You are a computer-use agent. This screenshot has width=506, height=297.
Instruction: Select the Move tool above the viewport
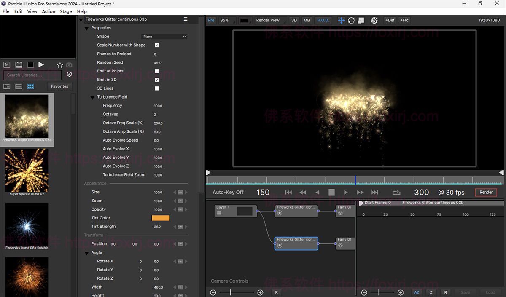click(x=341, y=20)
